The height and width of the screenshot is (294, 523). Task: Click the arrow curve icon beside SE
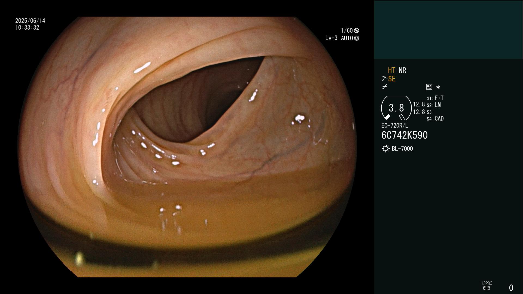pos(384,79)
